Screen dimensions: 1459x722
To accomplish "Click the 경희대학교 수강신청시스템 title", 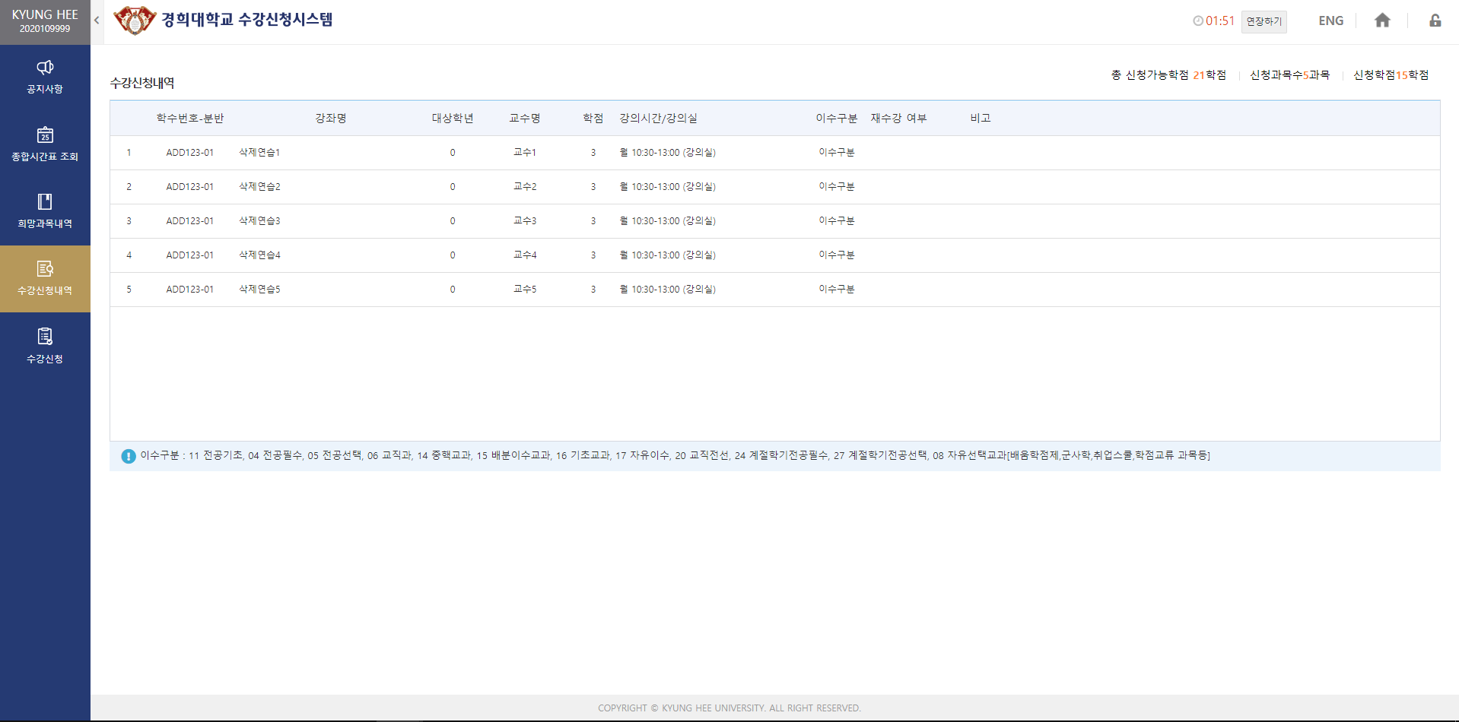I will point(247,20).
